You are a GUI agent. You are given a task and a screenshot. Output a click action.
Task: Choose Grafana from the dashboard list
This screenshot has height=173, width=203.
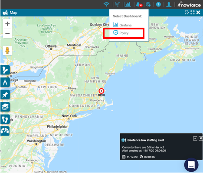click(122, 25)
